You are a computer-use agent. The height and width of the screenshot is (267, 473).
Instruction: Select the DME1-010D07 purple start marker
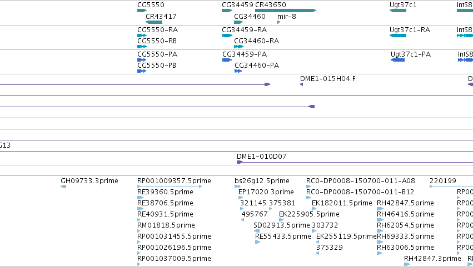(x=240, y=162)
